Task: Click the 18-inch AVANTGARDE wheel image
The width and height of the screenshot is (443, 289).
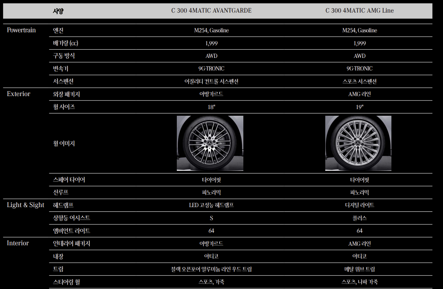Action: 210,143
